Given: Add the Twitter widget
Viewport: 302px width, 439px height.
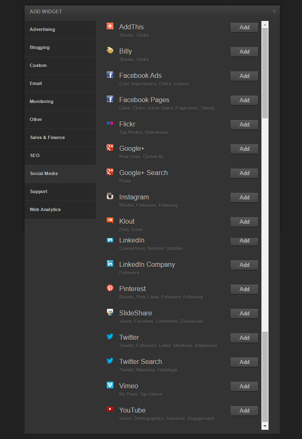Looking at the screenshot, I should tap(244, 338).
